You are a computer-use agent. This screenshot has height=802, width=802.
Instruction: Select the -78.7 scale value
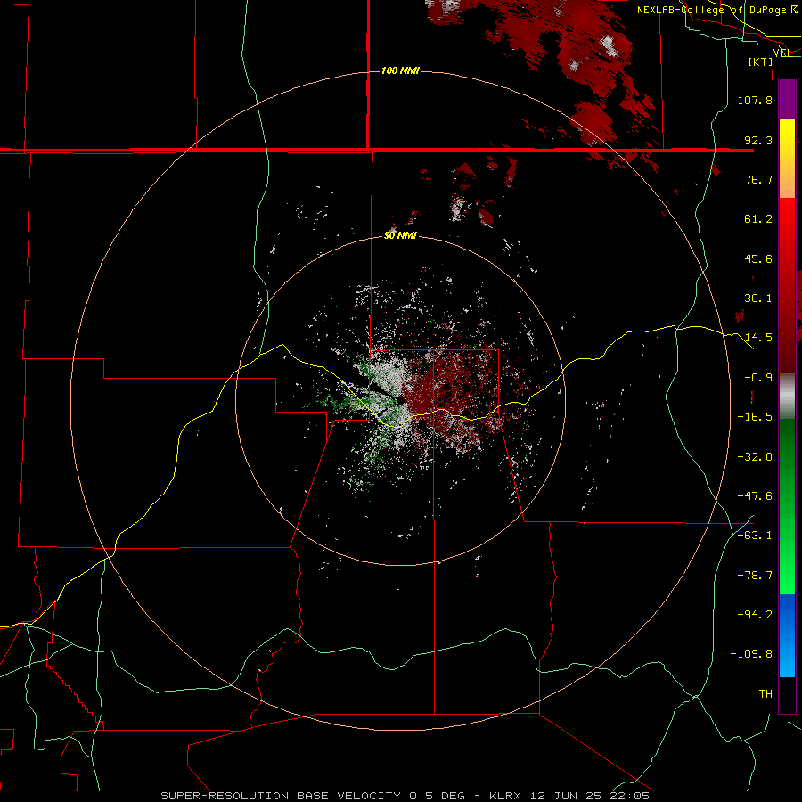(x=755, y=576)
